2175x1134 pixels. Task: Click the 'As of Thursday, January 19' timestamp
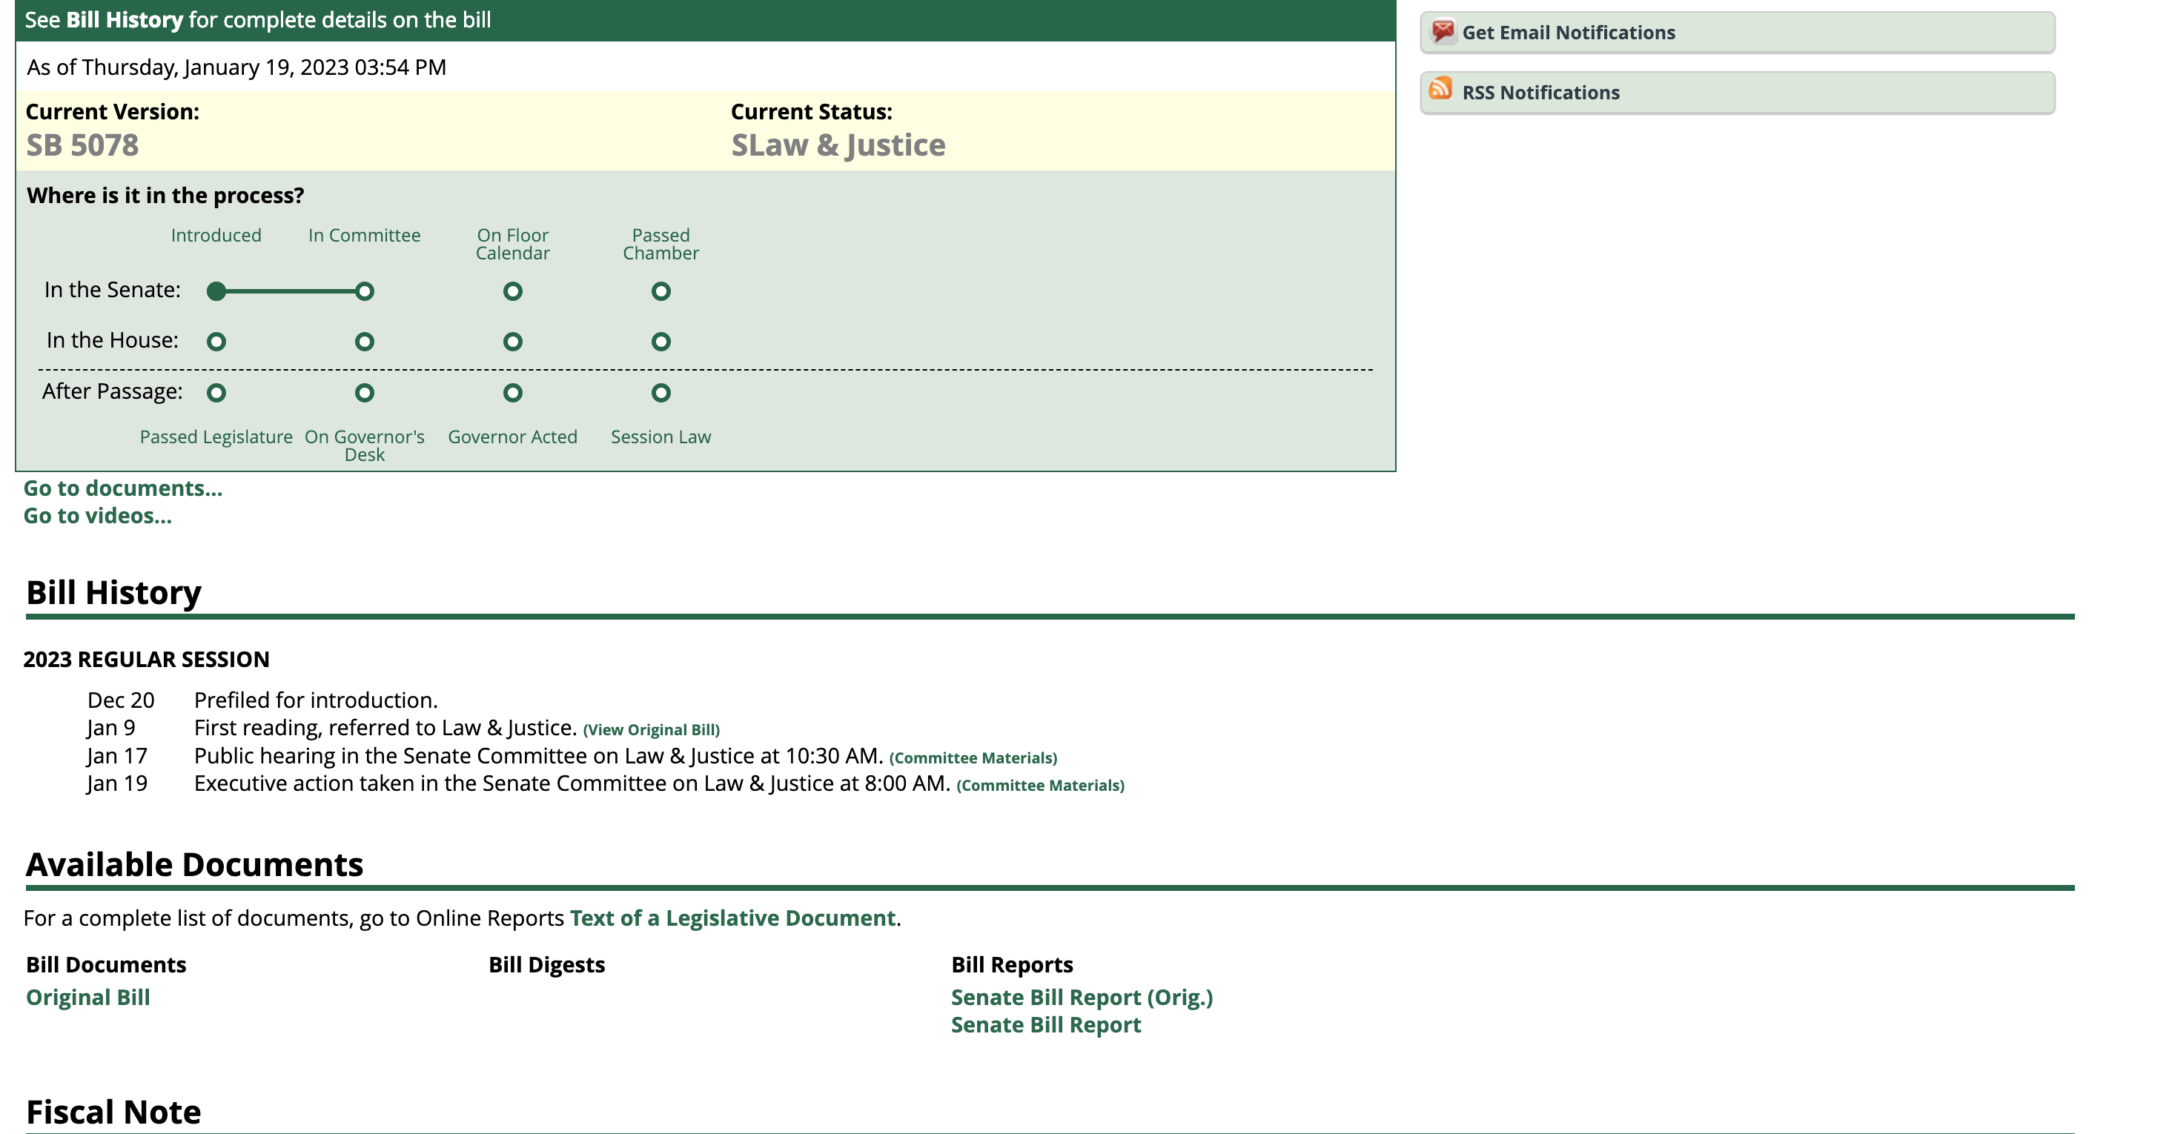pyautogui.click(x=236, y=67)
